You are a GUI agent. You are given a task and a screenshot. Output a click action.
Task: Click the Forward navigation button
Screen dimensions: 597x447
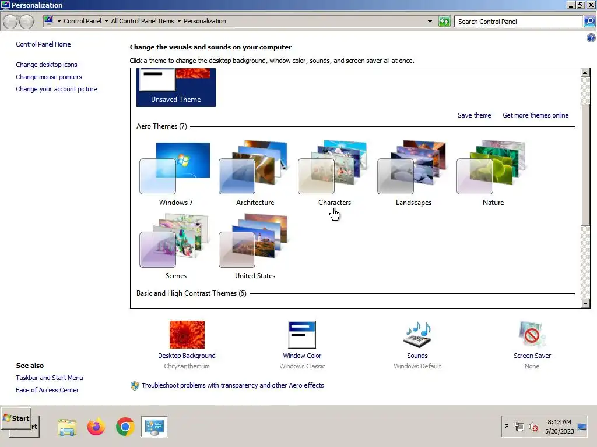(x=26, y=22)
